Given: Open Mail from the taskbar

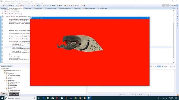Looking at the screenshot, I should tap(62, 98).
